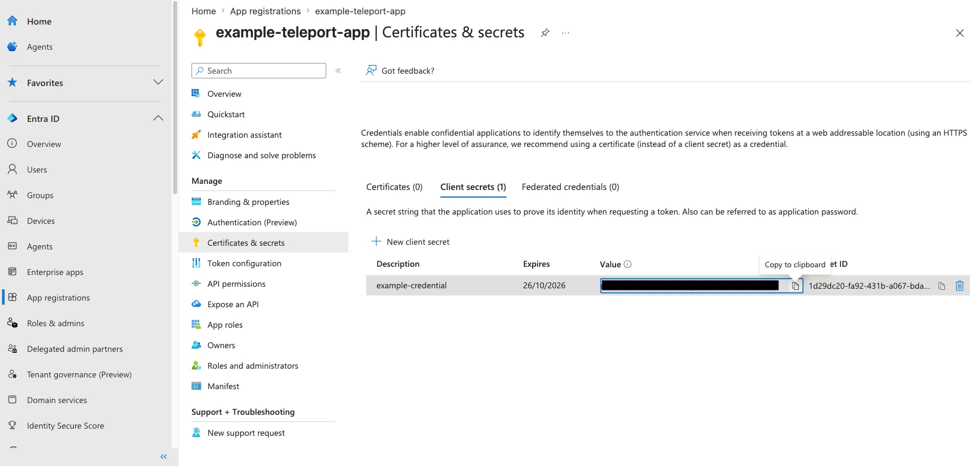This screenshot has height=466, width=974.
Task: Click the Enterprise apps icon
Action: (x=12, y=271)
